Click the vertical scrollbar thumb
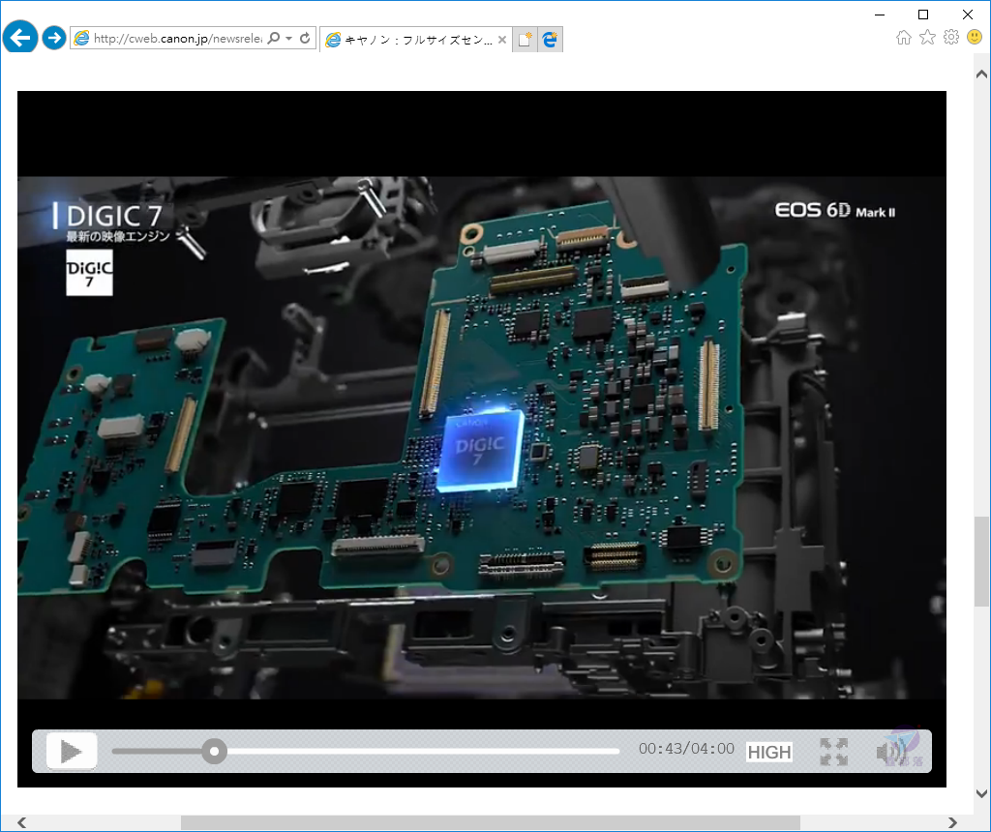991x832 pixels. (x=981, y=561)
